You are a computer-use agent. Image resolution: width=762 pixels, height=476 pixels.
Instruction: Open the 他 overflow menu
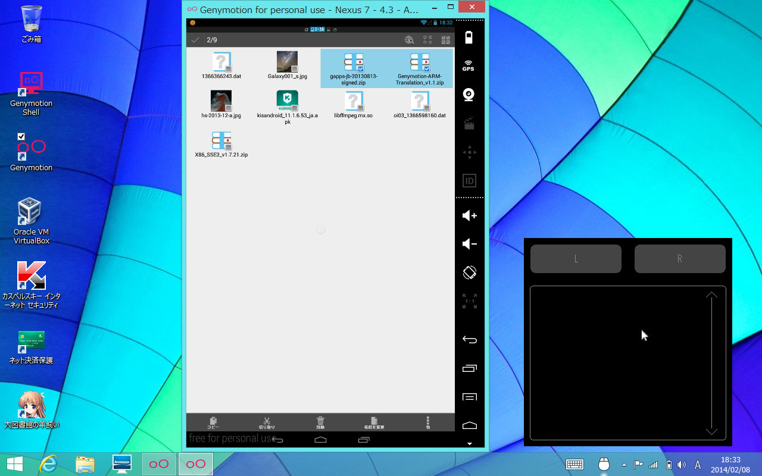coord(427,422)
